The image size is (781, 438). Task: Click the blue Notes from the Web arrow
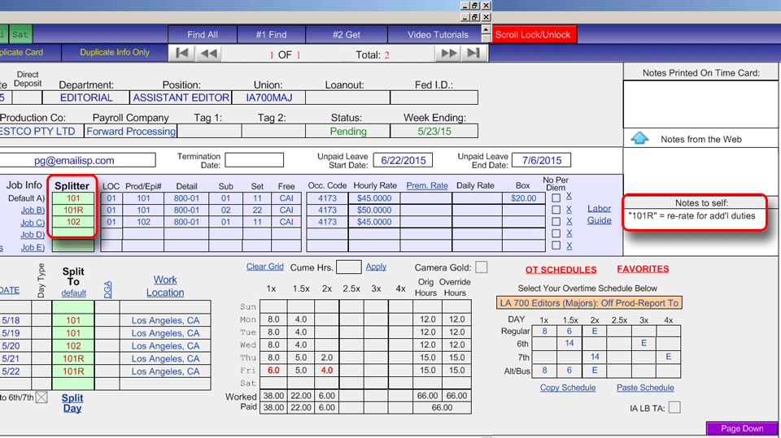(639, 138)
